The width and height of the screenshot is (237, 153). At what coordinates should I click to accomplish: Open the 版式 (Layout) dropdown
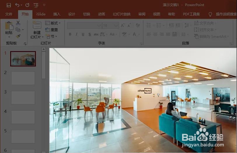click(x=53, y=23)
